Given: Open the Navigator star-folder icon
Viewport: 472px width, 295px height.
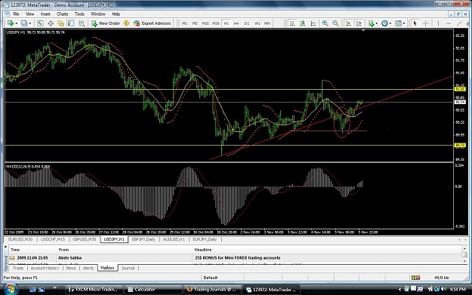Looking at the screenshot, I should [x=61, y=23].
